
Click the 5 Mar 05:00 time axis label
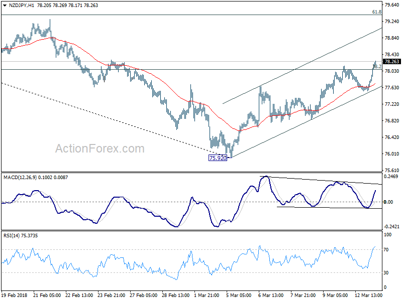[x=238, y=295]
